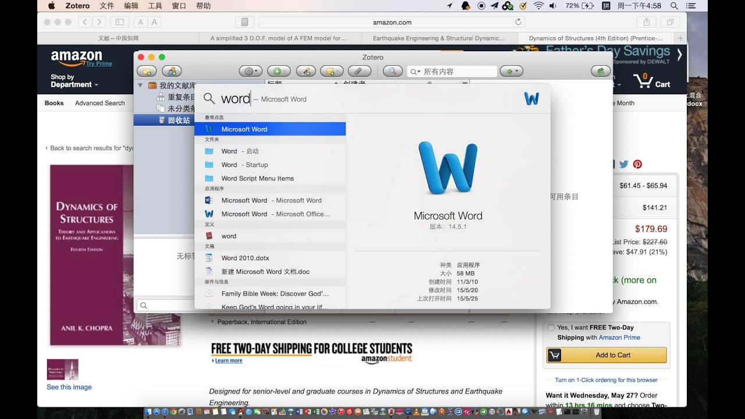745x419 pixels.
Task: Click Books link in Amazon nav
Action: 54,103
